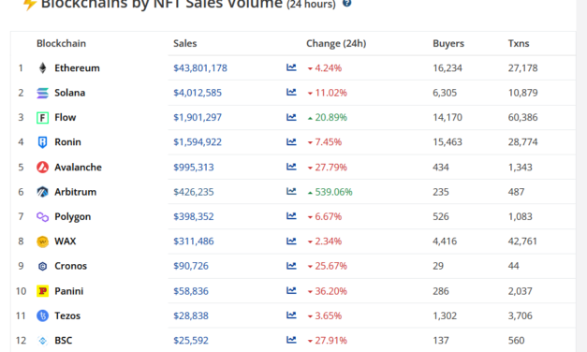587x352 pixels.
Task: Open the WAX blockchain link
Action: point(66,242)
